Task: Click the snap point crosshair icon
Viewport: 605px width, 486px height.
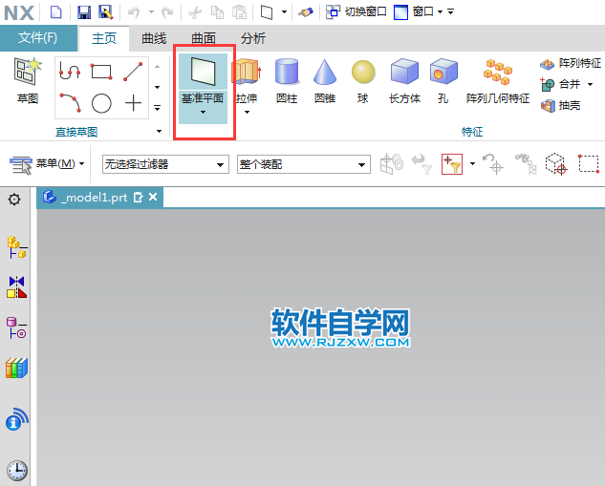Action: [493, 164]
